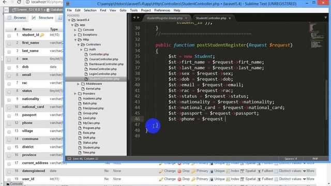Click browser back arrow icon
Screen dimensions: 331x186
(5, 2)
